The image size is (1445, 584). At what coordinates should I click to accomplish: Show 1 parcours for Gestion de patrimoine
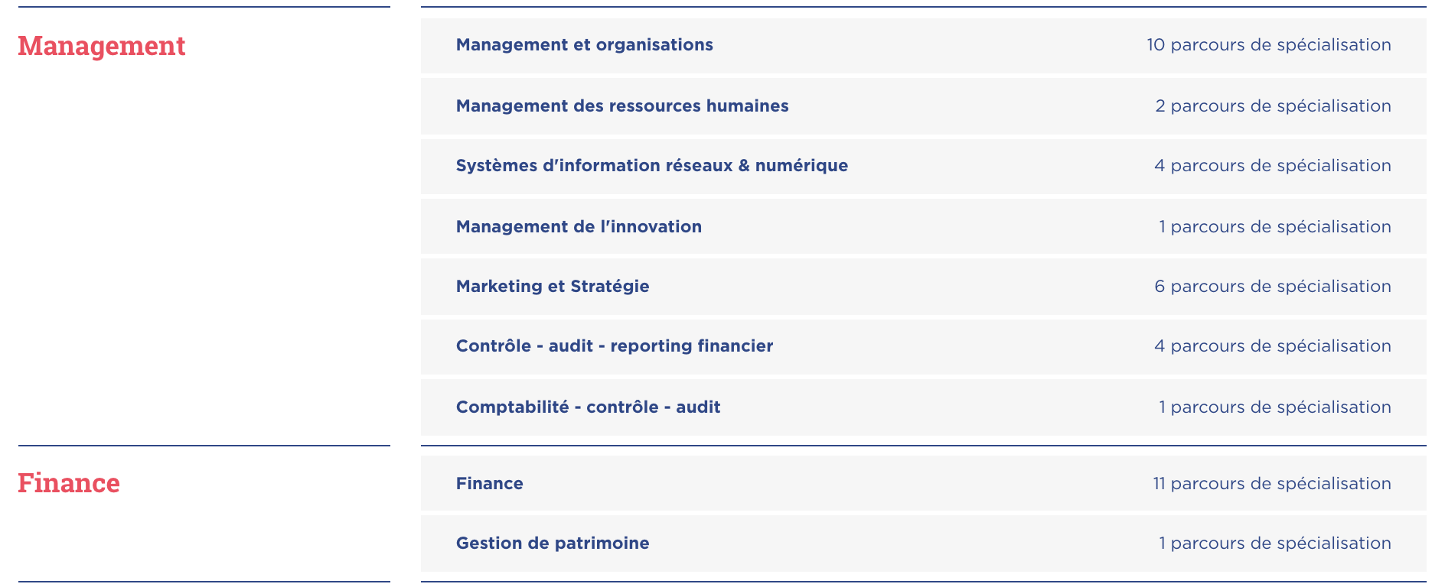pyautogui.click(x=1274, y=543)
